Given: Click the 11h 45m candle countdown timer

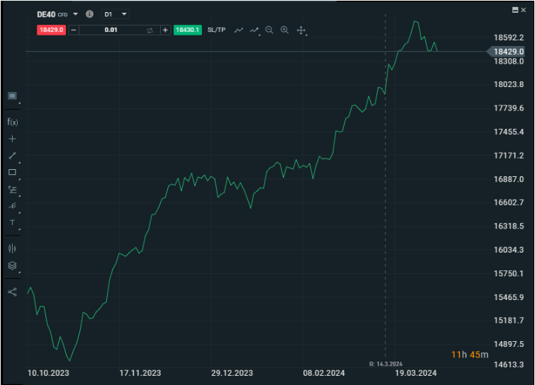Looking at the screenshot, I should point(470,355).
